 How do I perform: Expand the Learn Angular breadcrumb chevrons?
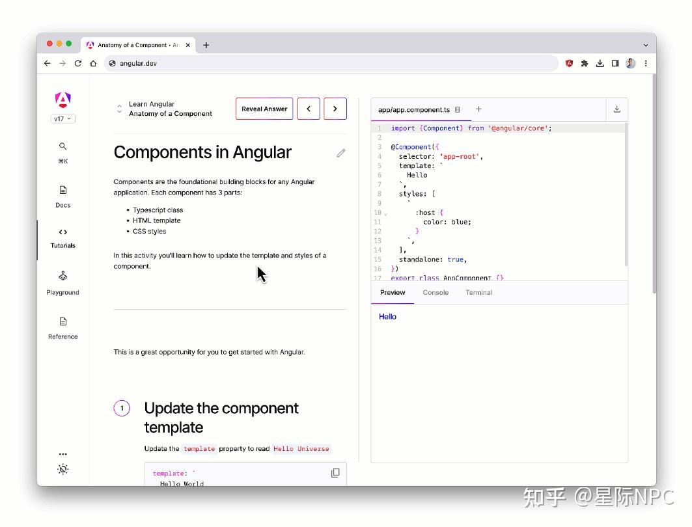119,109
